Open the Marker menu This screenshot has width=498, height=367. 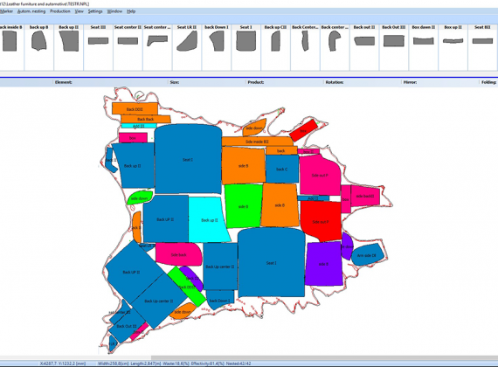6,11
